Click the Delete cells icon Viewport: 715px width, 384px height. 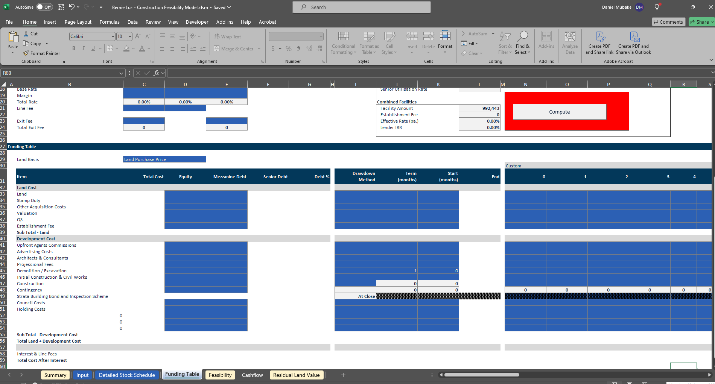(x=428, y=36)
